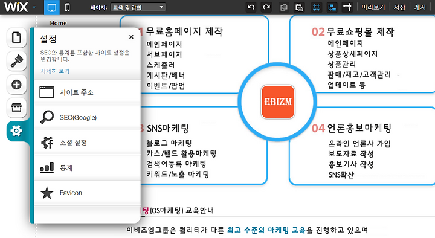Open SEO(Google) settings row
Image resolution: width=435 pixels, height=238 pixels.
[x=87, y=117]
